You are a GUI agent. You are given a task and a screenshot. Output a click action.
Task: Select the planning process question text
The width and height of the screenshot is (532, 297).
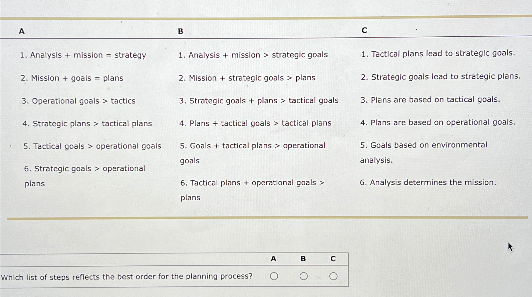(x=127, y=276)
